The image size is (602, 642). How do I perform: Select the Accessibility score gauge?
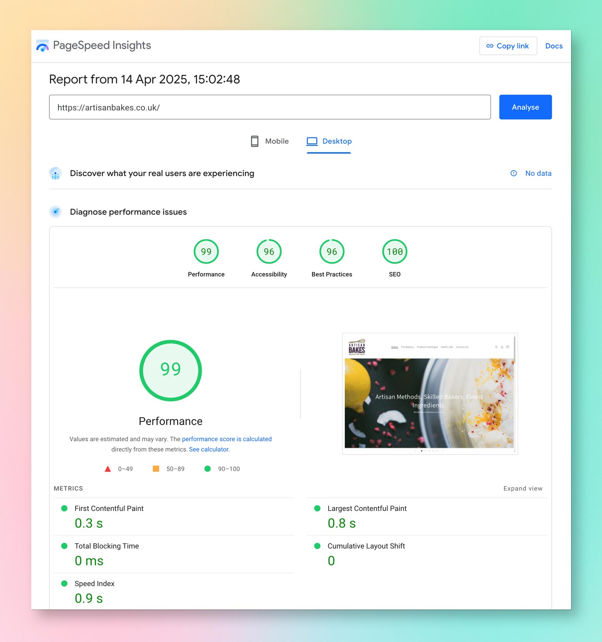tap(269, 252)
